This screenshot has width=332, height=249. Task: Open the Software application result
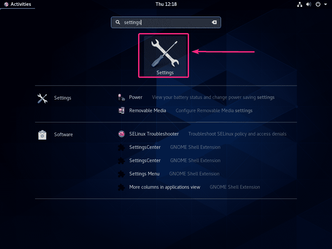pos(63,134)
